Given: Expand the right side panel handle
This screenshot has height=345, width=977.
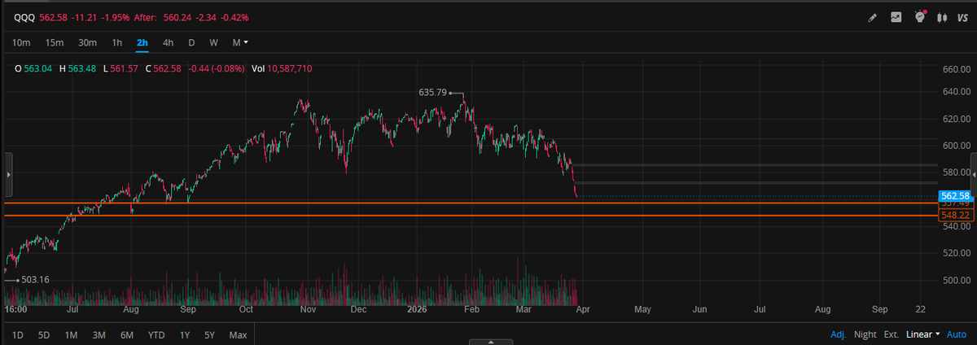Looking at the screenshot, I should tap(973, 174).
